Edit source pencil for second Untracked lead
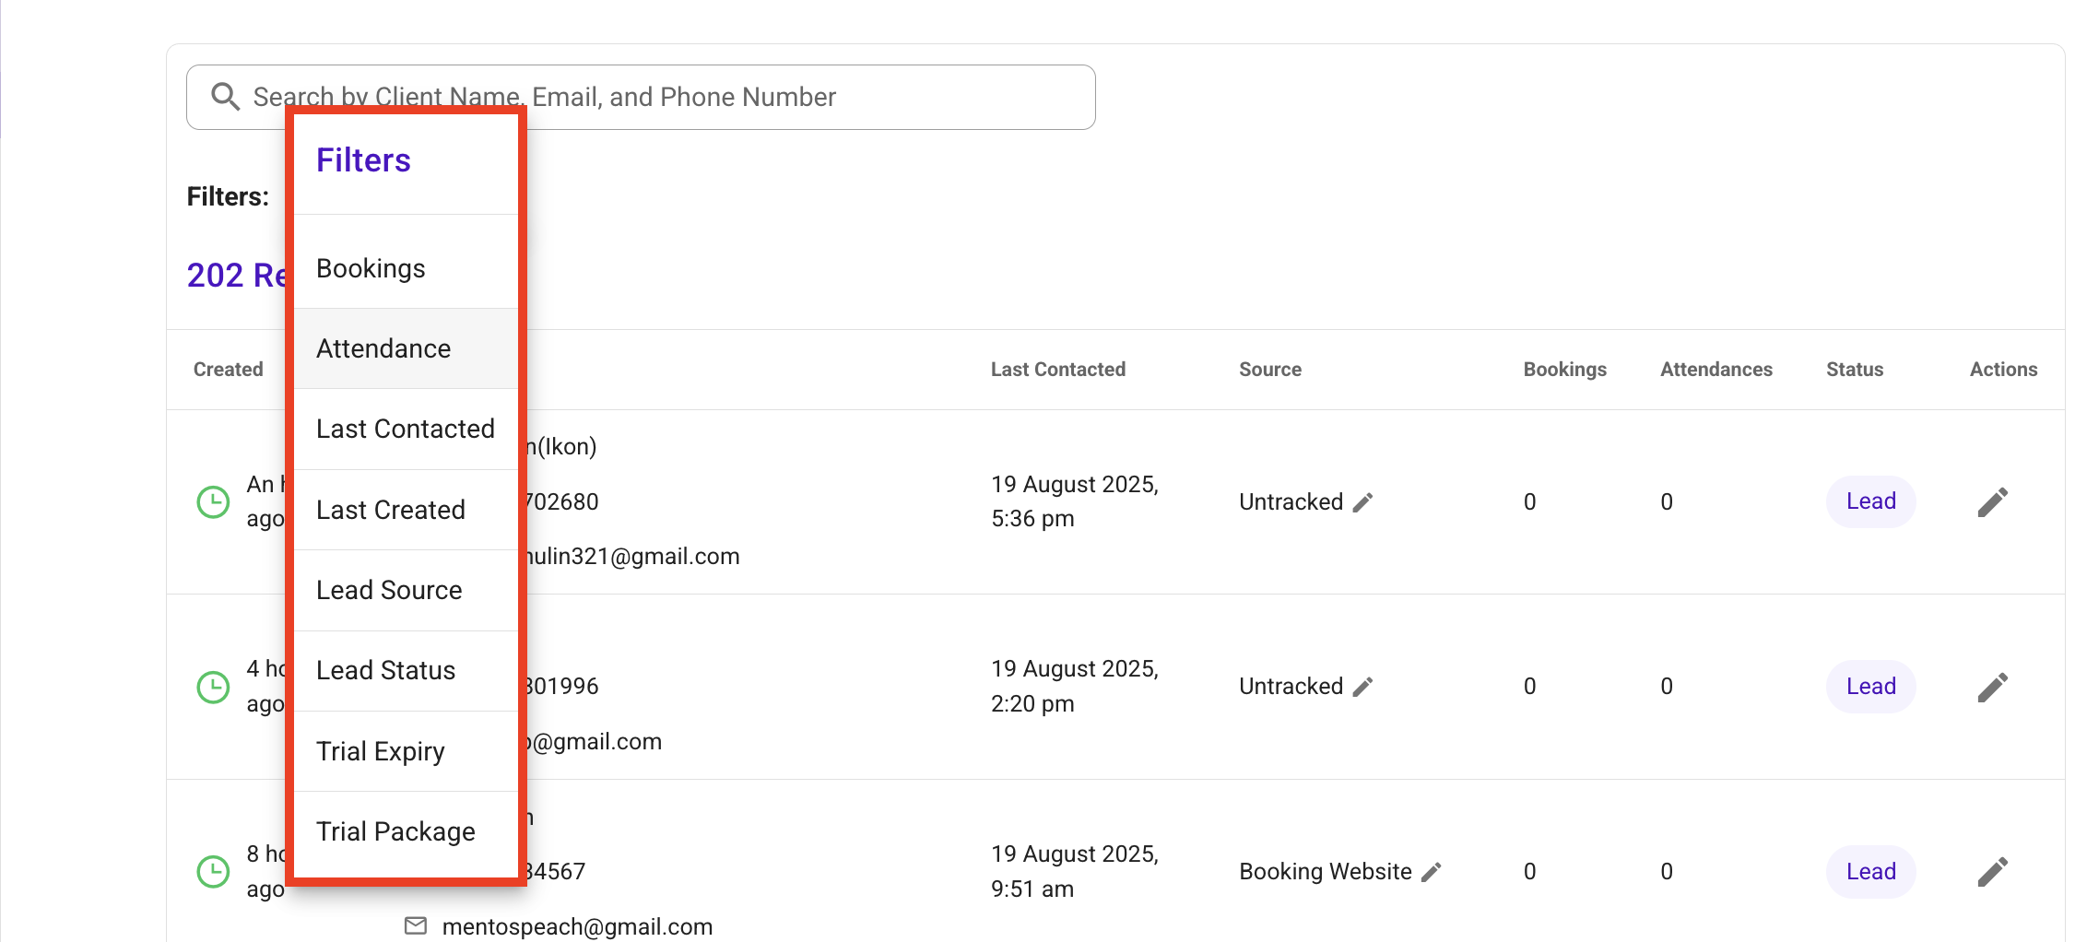2087x942 pixels. (1362, 687)
